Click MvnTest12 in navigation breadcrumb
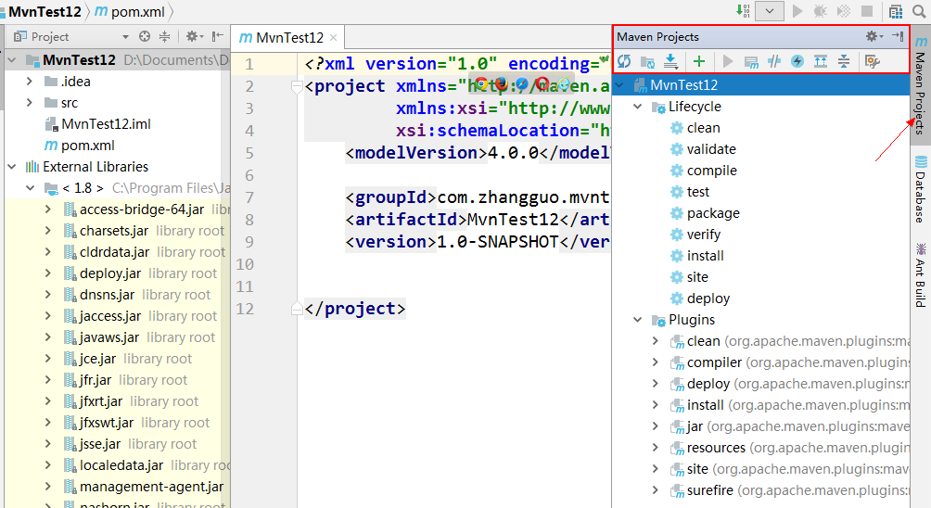The width and height of the screenshot is (931, 508). pos(45,11)
